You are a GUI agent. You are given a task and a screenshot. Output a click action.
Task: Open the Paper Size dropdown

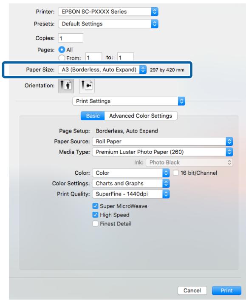coord(102,69)
